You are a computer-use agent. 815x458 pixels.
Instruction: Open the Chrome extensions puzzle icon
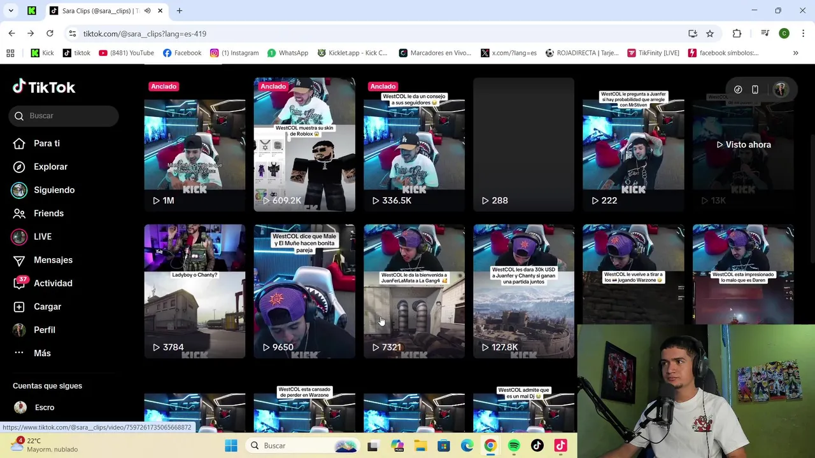tap(737, 34)
